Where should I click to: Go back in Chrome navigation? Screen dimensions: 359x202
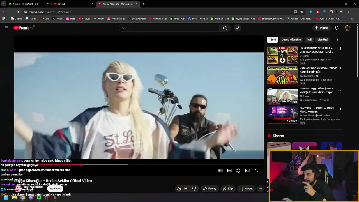(4, 12)
